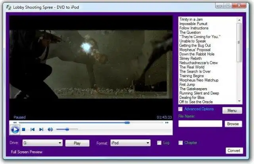Click the fast-forward arrows on the seek bar
254x164 pixels.
(167, 123)
